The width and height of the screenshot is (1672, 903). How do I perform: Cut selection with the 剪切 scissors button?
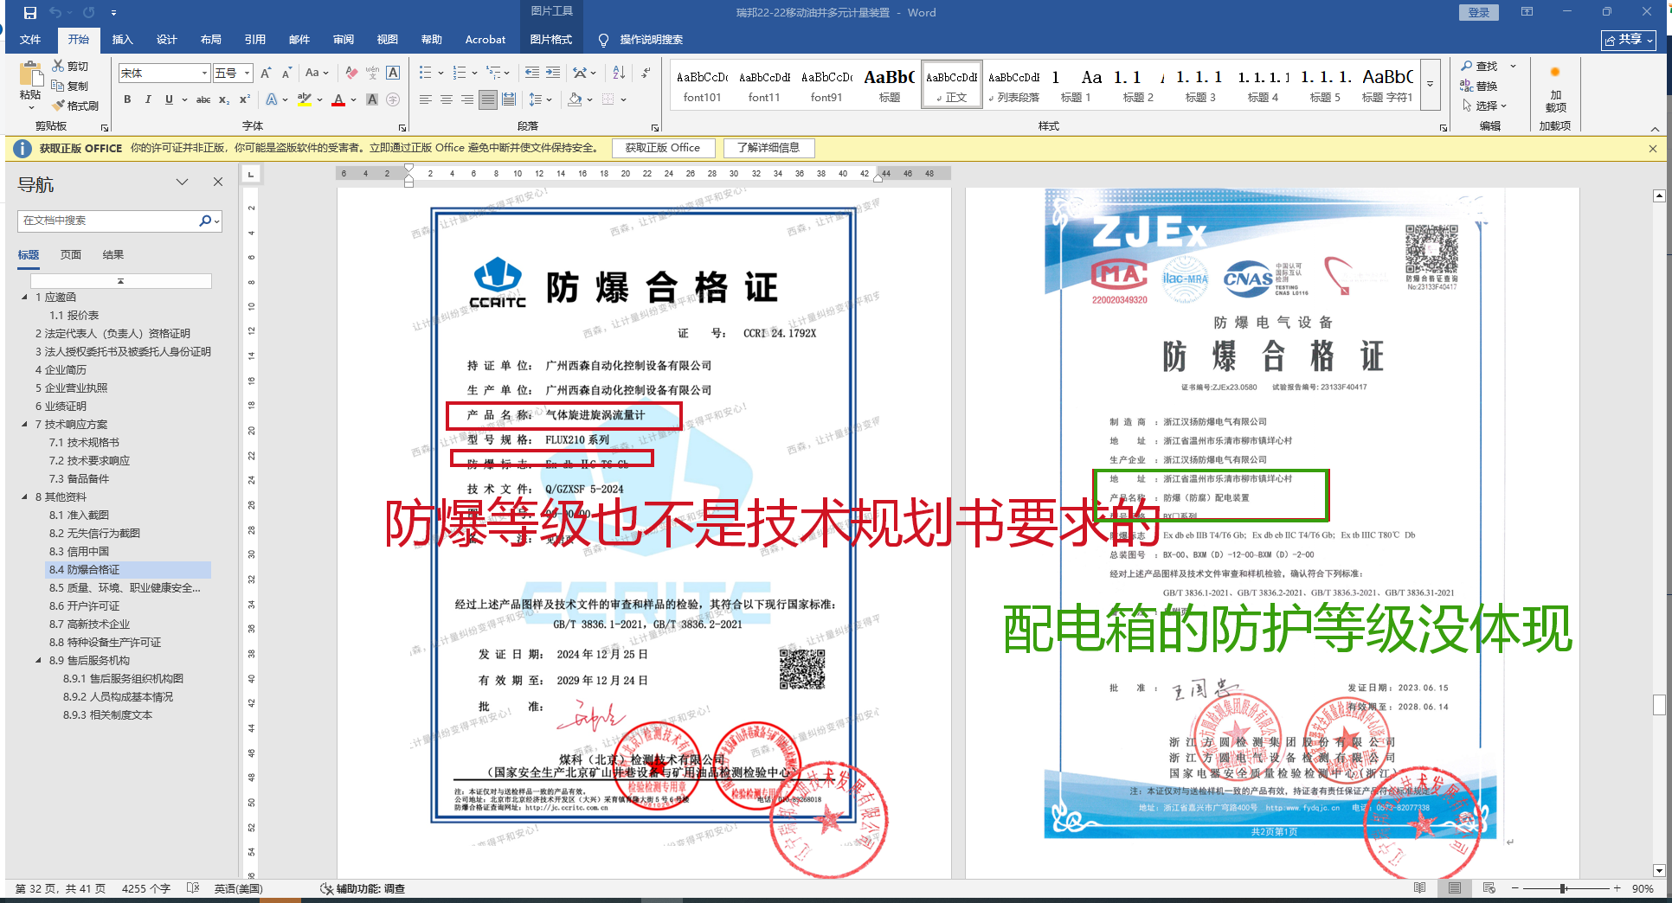tap(70, 66)
